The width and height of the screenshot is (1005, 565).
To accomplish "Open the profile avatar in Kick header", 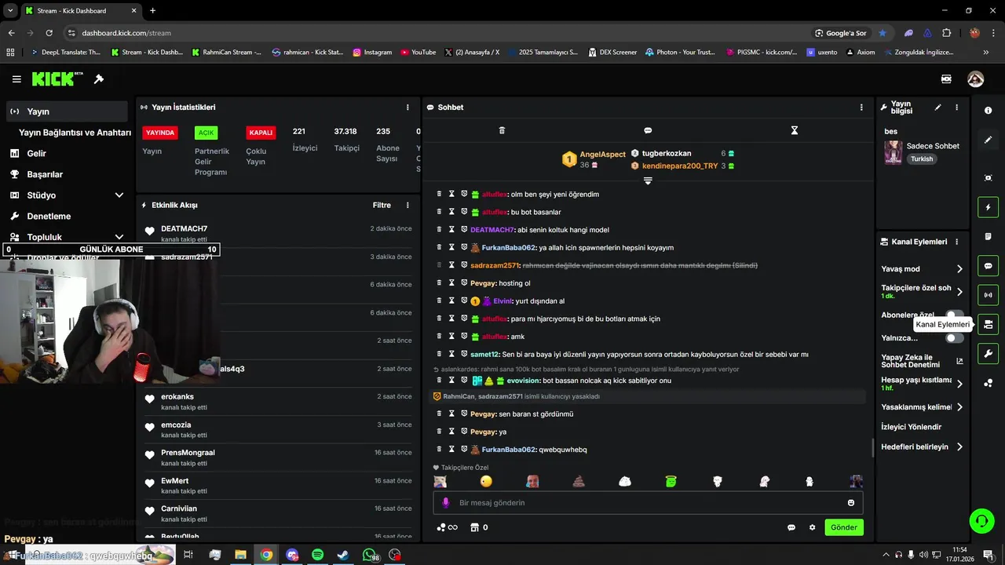I will click(975, 79).
